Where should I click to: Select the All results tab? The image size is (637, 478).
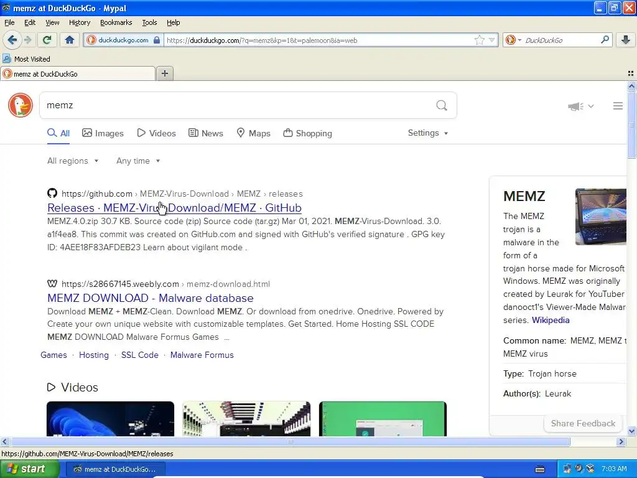point(58,133)
